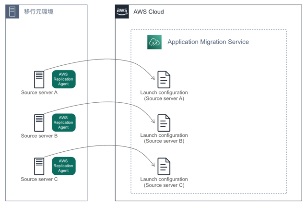This screenshot has height=206, width=307.
Task: Click the "Application Migration Service" title text
Action: (x=208, y=42)
